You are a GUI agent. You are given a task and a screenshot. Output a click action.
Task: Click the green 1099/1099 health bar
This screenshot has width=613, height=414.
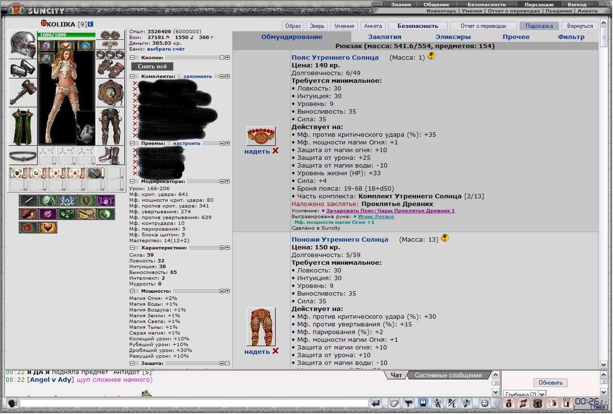point(67,35)
